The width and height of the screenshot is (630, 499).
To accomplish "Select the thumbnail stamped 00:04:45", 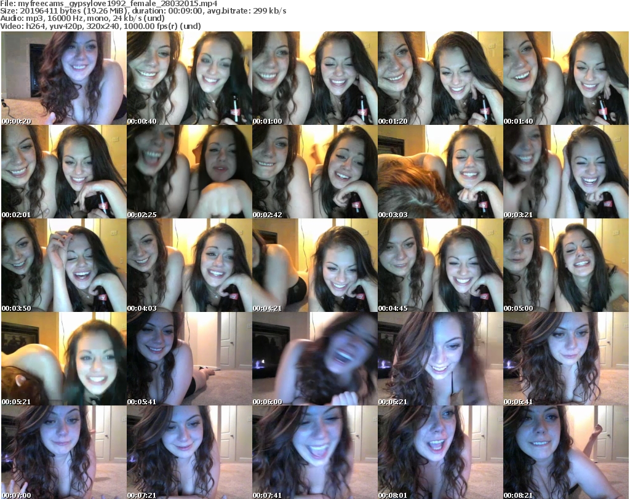I will [441, 265].
